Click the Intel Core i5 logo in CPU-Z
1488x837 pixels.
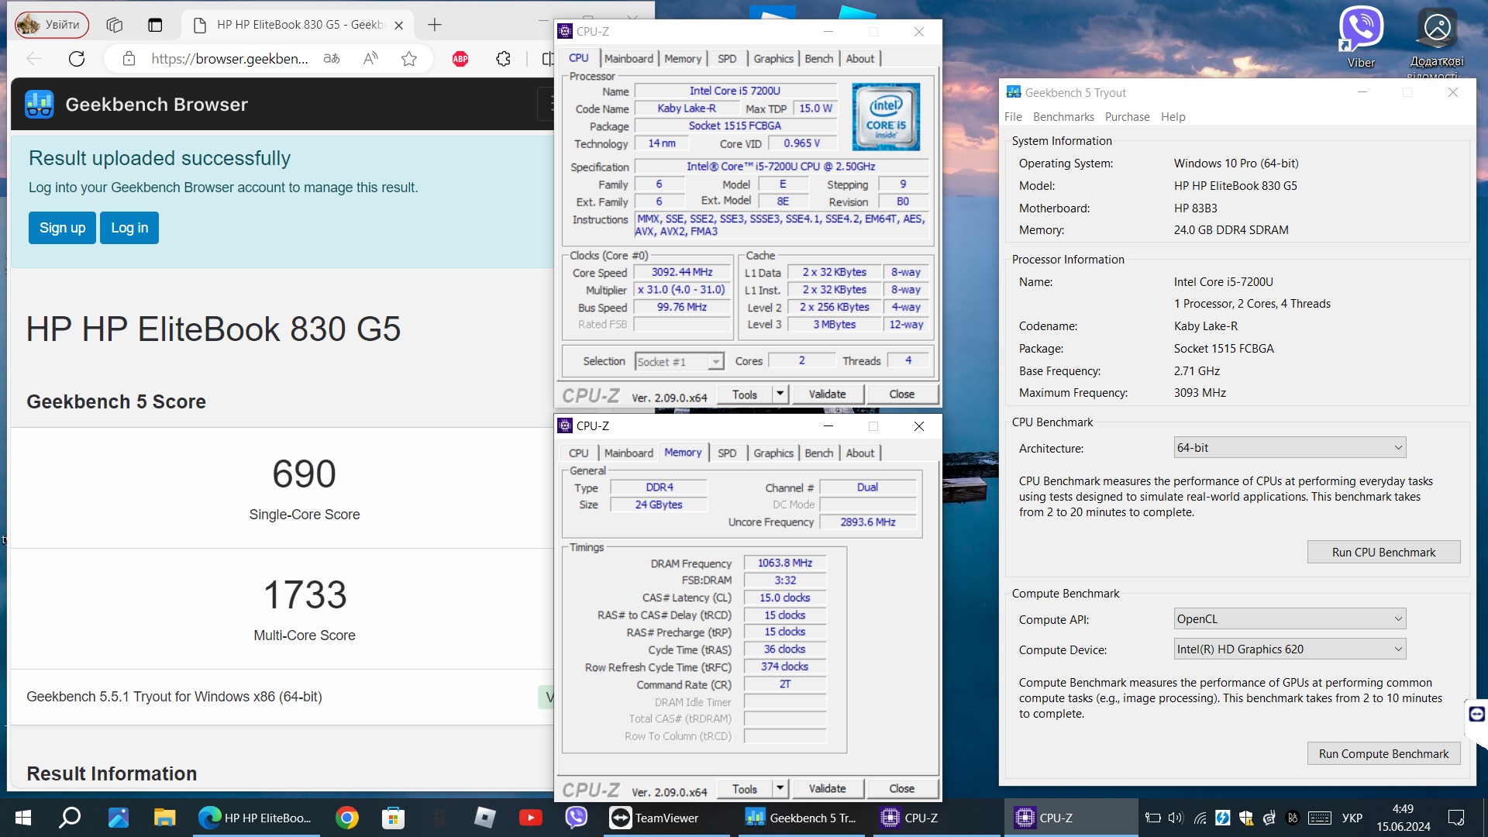886,117
